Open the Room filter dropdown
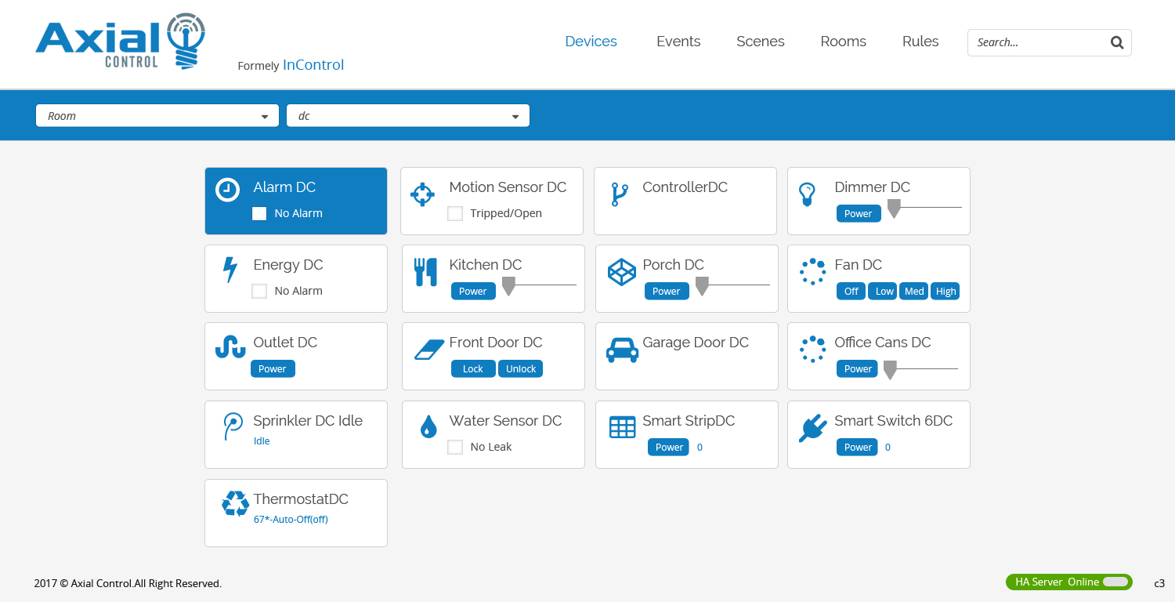1175x602 pixels. pyautogui.click(x=157, y=116)
